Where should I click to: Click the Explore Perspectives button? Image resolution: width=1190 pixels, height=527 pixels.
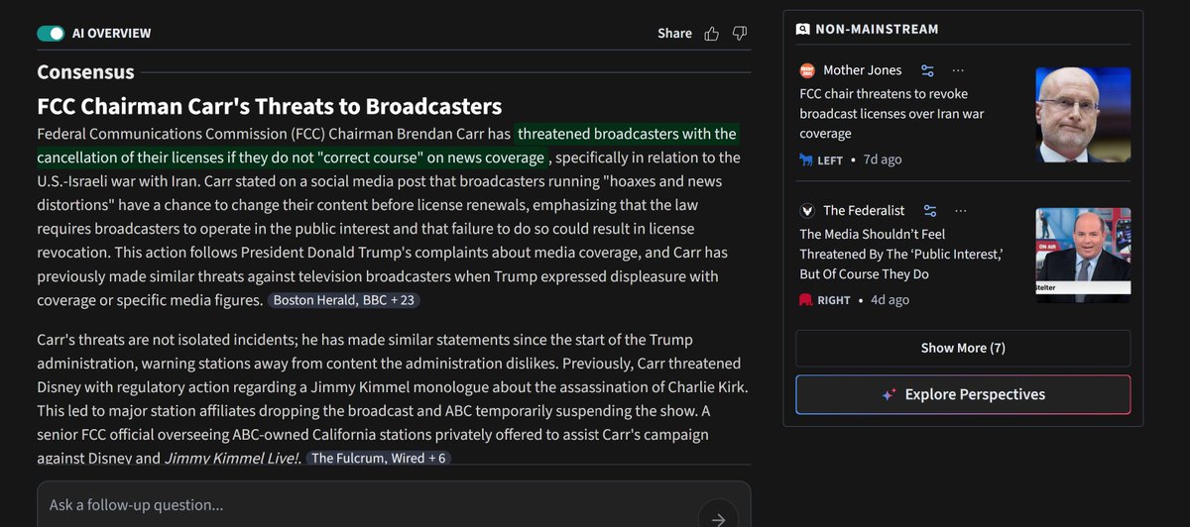(x=963, y=394)
